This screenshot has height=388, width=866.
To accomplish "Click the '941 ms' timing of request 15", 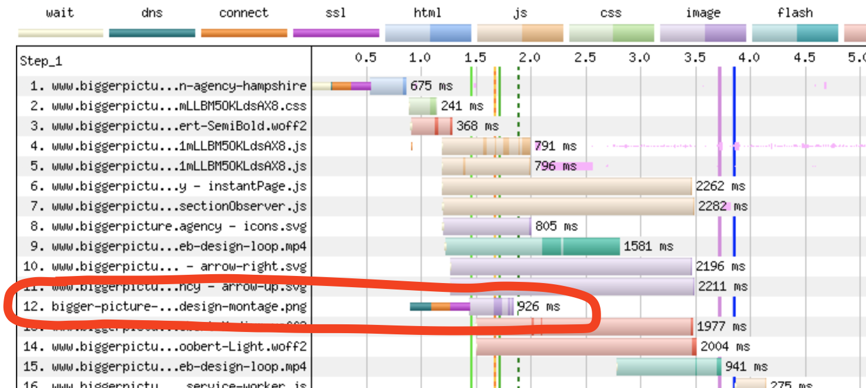I will 747,367.
